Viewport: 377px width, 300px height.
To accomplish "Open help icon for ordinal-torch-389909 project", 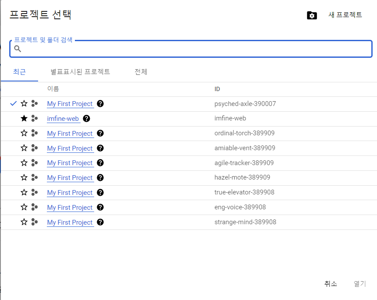I will [x=100, y=133].
